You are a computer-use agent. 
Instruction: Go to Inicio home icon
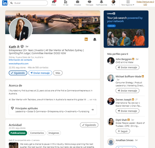click(54, 3)
